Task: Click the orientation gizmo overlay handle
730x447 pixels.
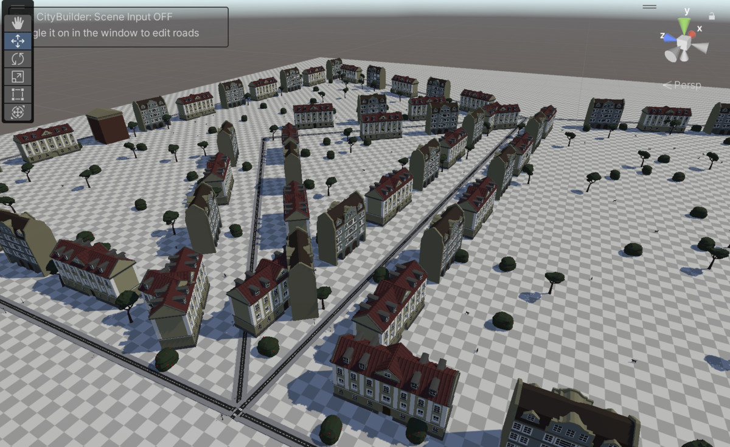Action: point(650,7)
